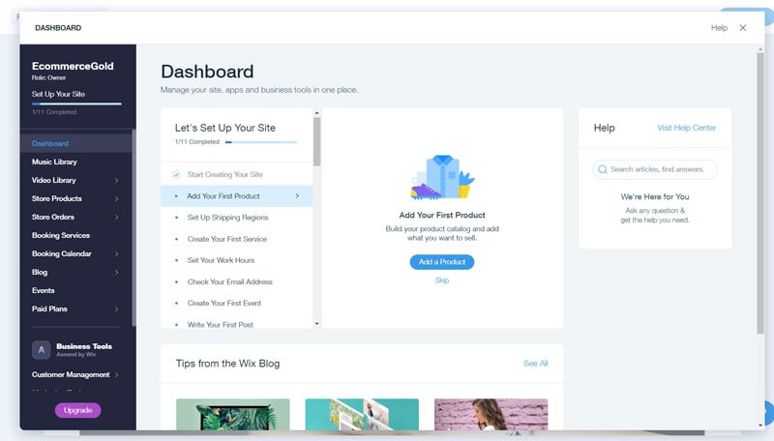Expand the Customer Management chevron
This screenshot has width=774, height=441.
tap(116, 375)
